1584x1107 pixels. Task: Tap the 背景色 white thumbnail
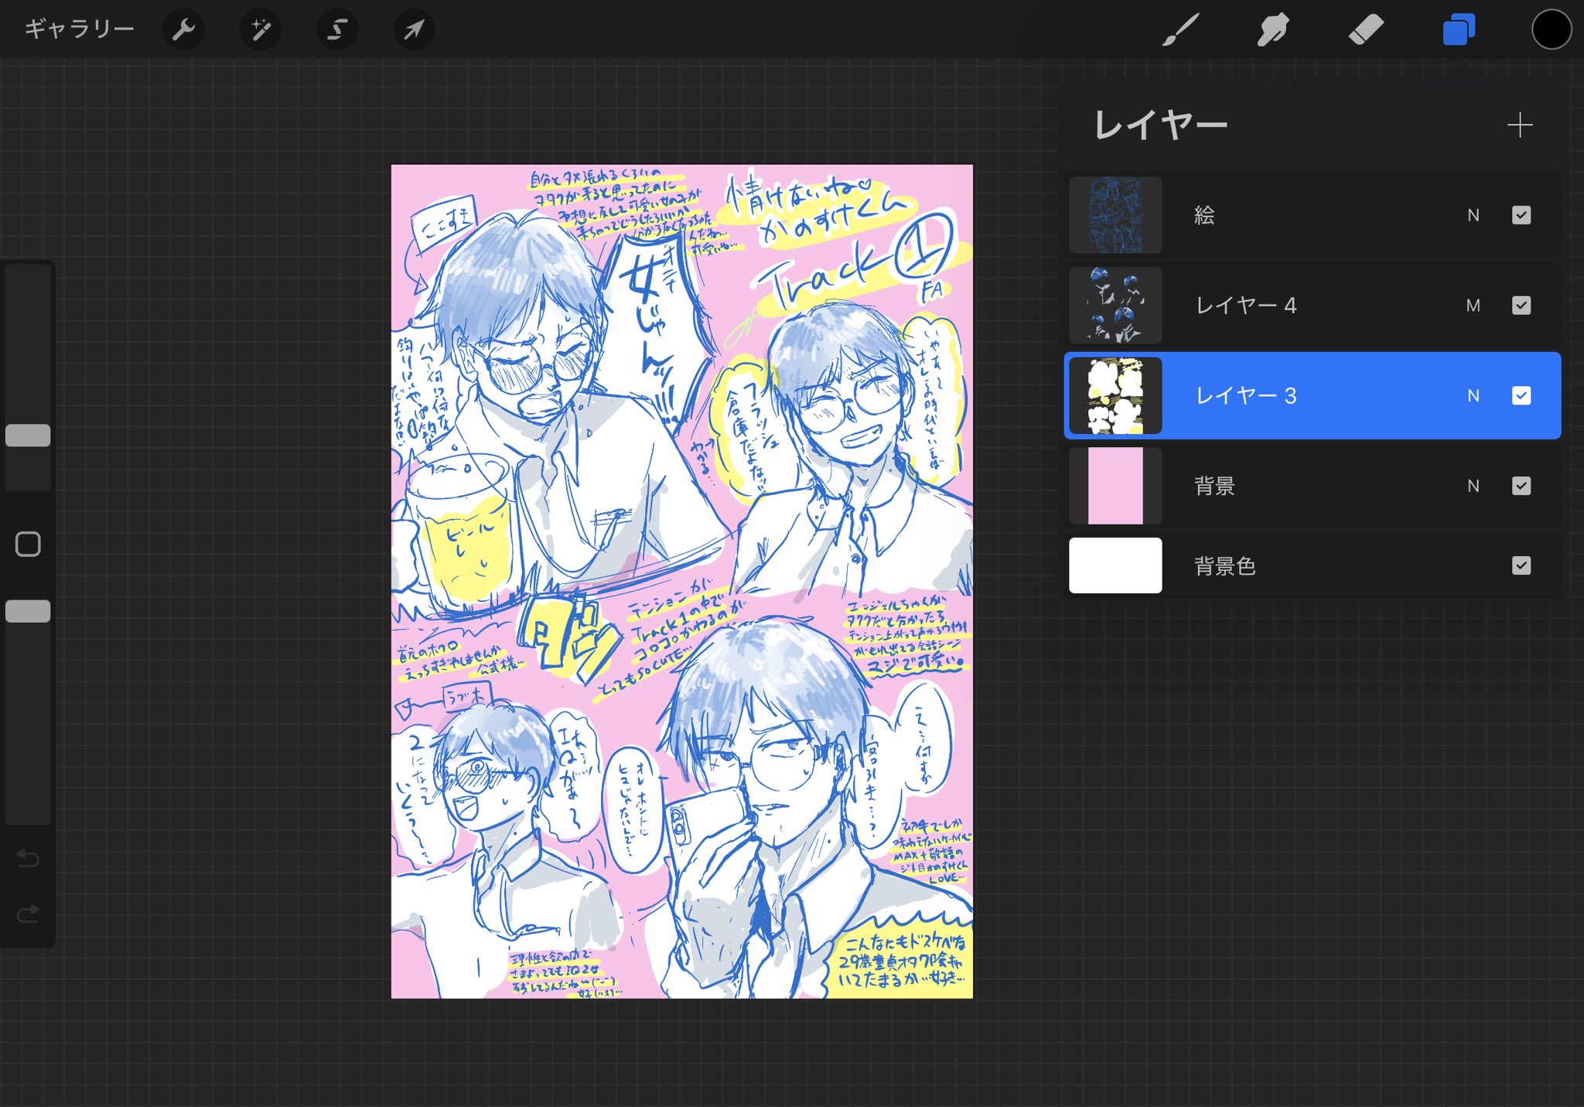(1115, 565)
